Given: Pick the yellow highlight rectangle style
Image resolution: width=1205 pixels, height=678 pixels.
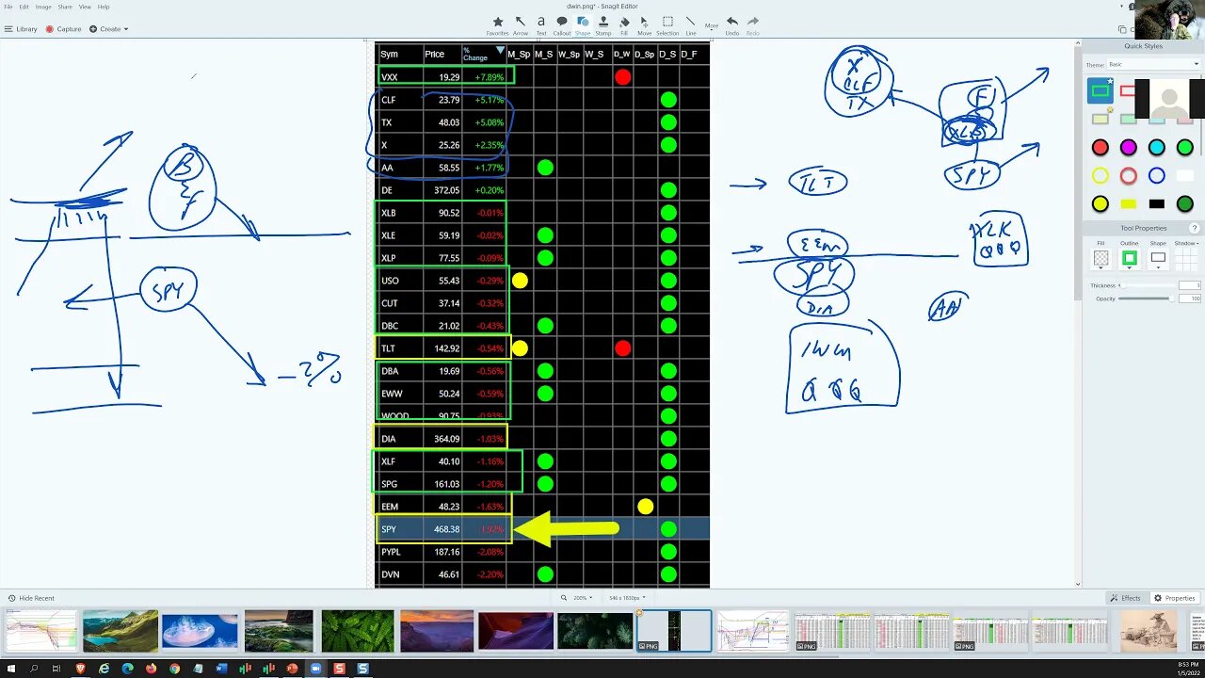Looking at the screenshot, I should (1129, 203).
